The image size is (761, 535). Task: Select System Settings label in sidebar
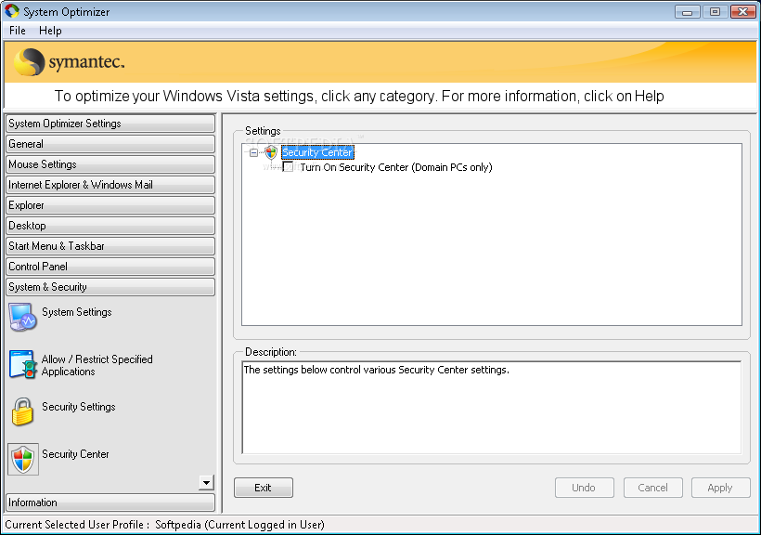pyautogui.click(x=77, y=312)
